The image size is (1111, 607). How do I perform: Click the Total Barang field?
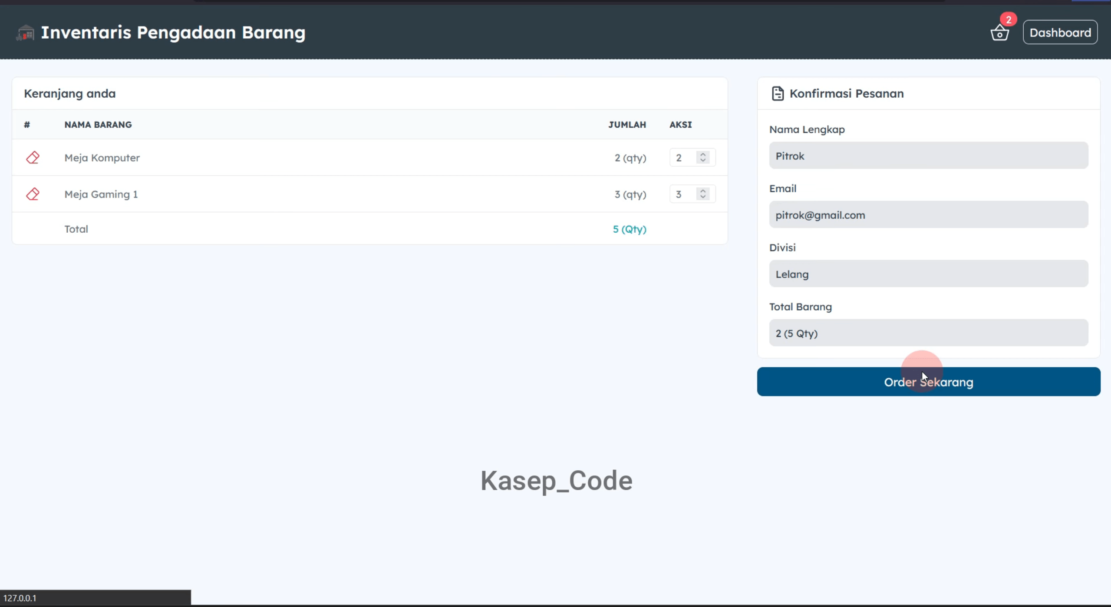928,333
